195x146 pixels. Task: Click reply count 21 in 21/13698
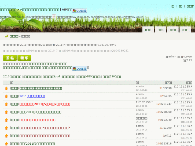click(x=161, y=88)
